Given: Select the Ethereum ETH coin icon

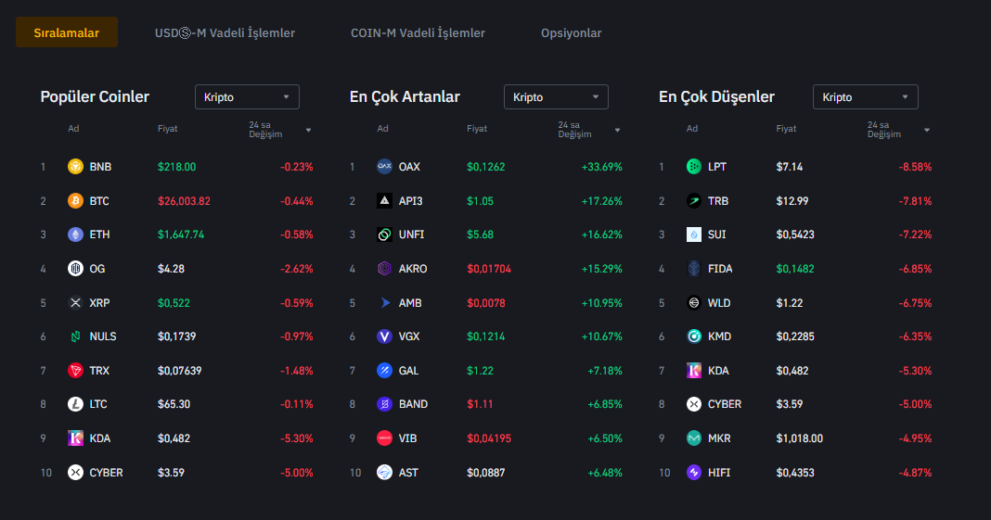Looking at the screenshot, I should [x=75, y=235].
